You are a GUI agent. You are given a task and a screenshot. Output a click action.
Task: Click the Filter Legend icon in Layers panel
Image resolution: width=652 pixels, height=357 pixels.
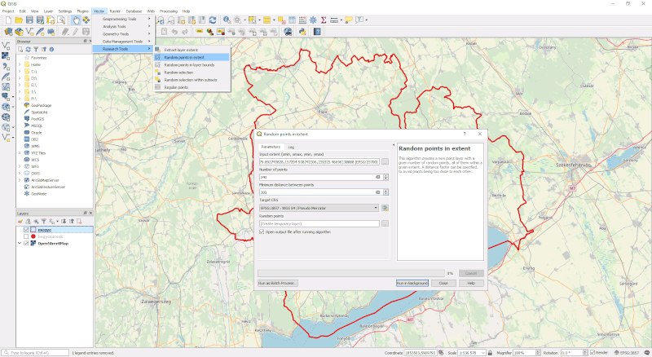click(x=44, y=222)
